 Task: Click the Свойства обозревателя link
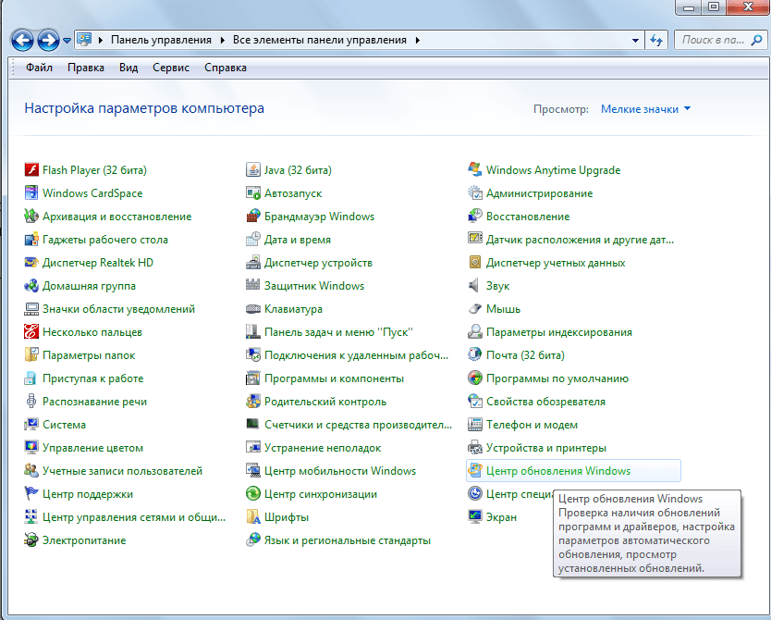(545, 402)
